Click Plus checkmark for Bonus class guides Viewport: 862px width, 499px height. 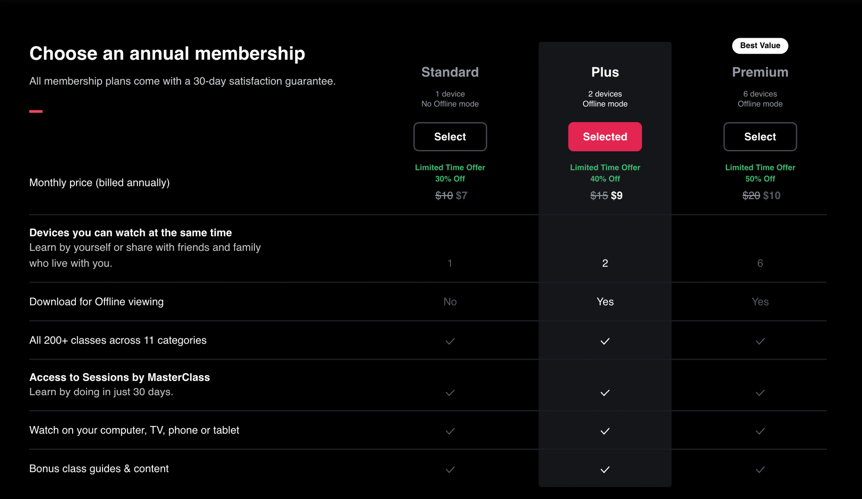(605, 470)
